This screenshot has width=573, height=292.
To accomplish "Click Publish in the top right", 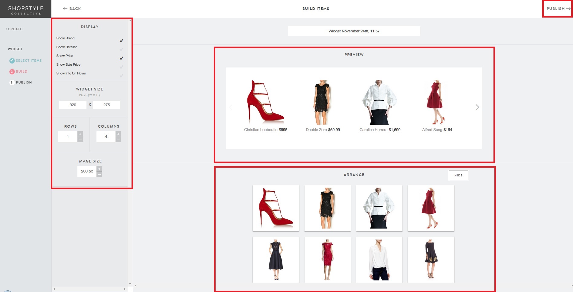I will 558,9.
